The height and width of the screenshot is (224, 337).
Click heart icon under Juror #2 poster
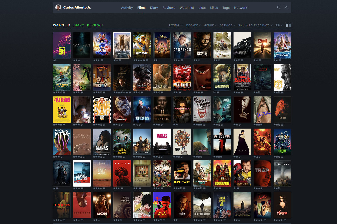click(127, 92)
